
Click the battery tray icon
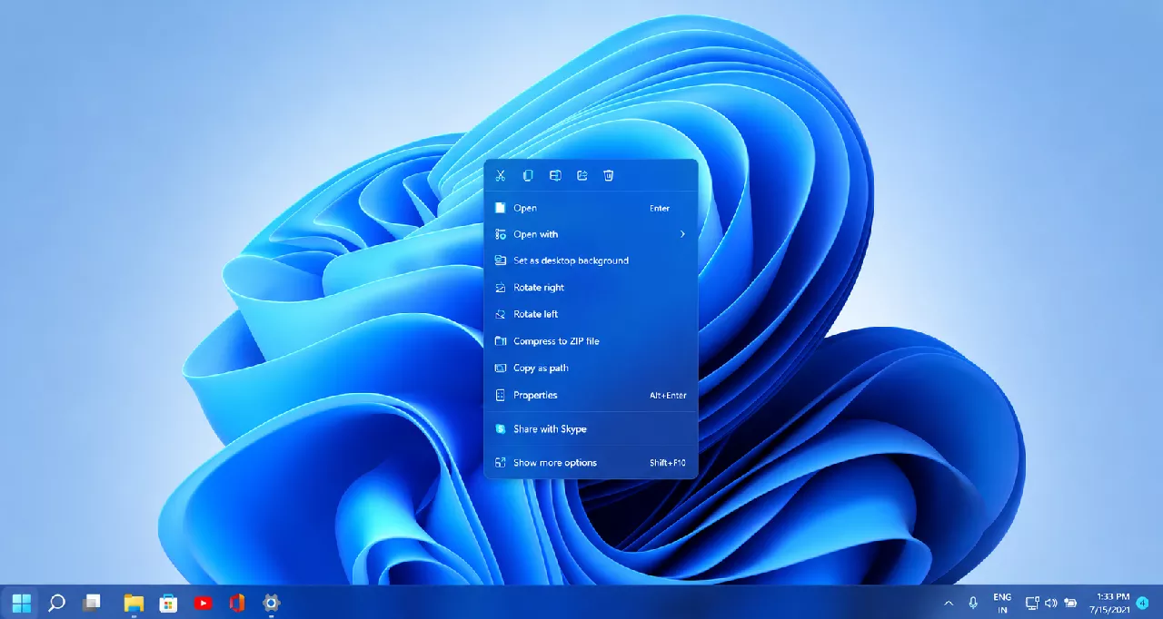pyautogui.click(x=1070, y=603)
